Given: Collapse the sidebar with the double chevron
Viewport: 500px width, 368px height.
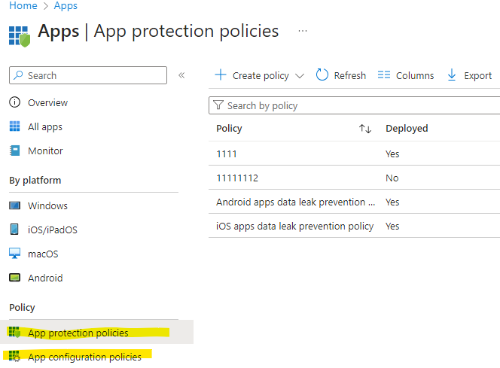Looking at the screenshot, I should [181, 75].
